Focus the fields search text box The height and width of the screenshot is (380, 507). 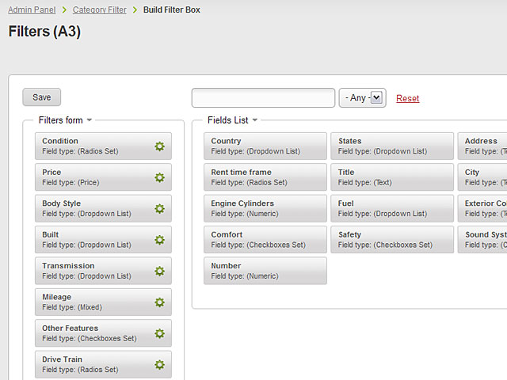(263, 98)
